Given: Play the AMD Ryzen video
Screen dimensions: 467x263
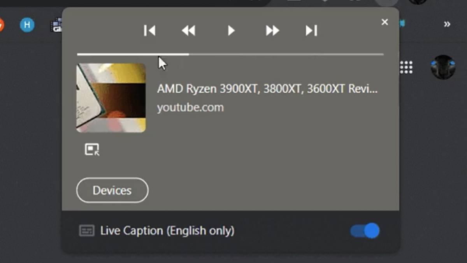Looking at the screenshot, I should [231, 30].
